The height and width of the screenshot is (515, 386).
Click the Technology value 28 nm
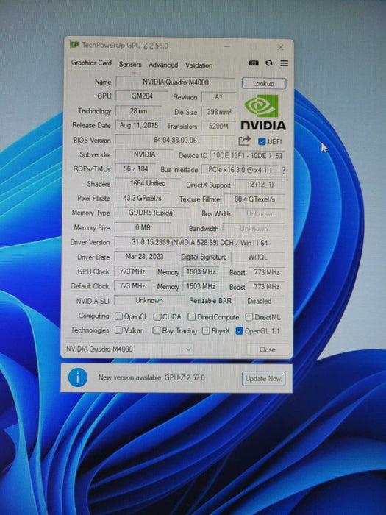tap(138, 110)
